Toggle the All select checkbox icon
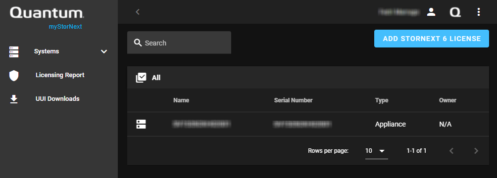Screen dimensions: 497x178 point(141,78)
